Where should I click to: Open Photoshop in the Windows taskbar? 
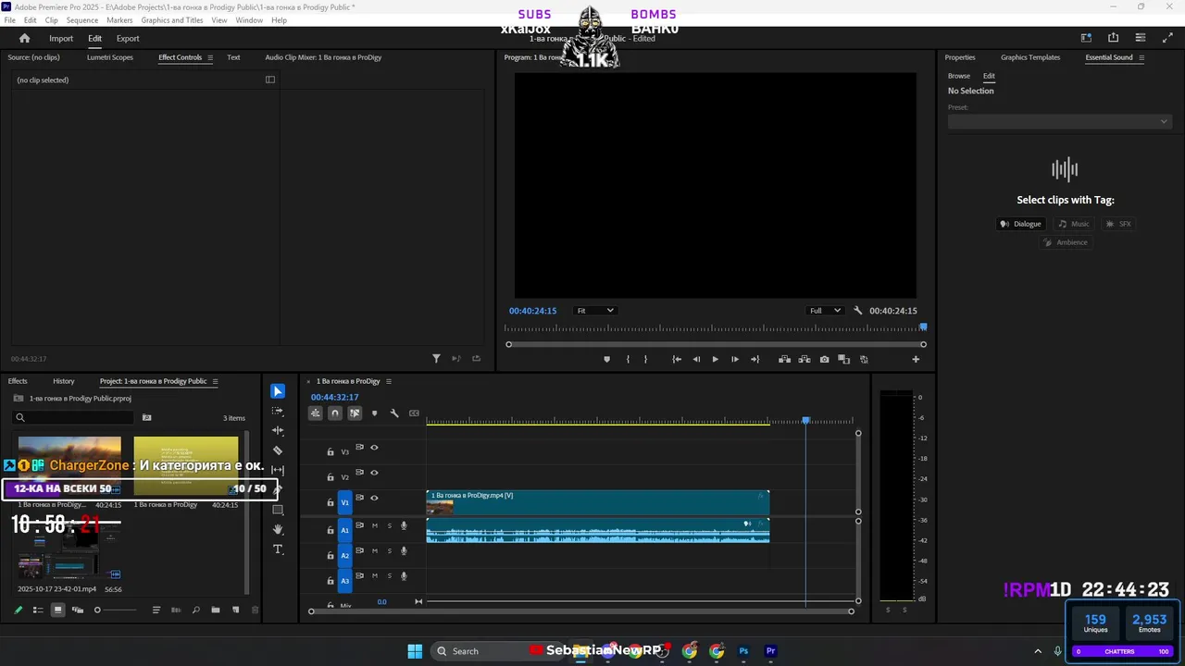point(743,651)
